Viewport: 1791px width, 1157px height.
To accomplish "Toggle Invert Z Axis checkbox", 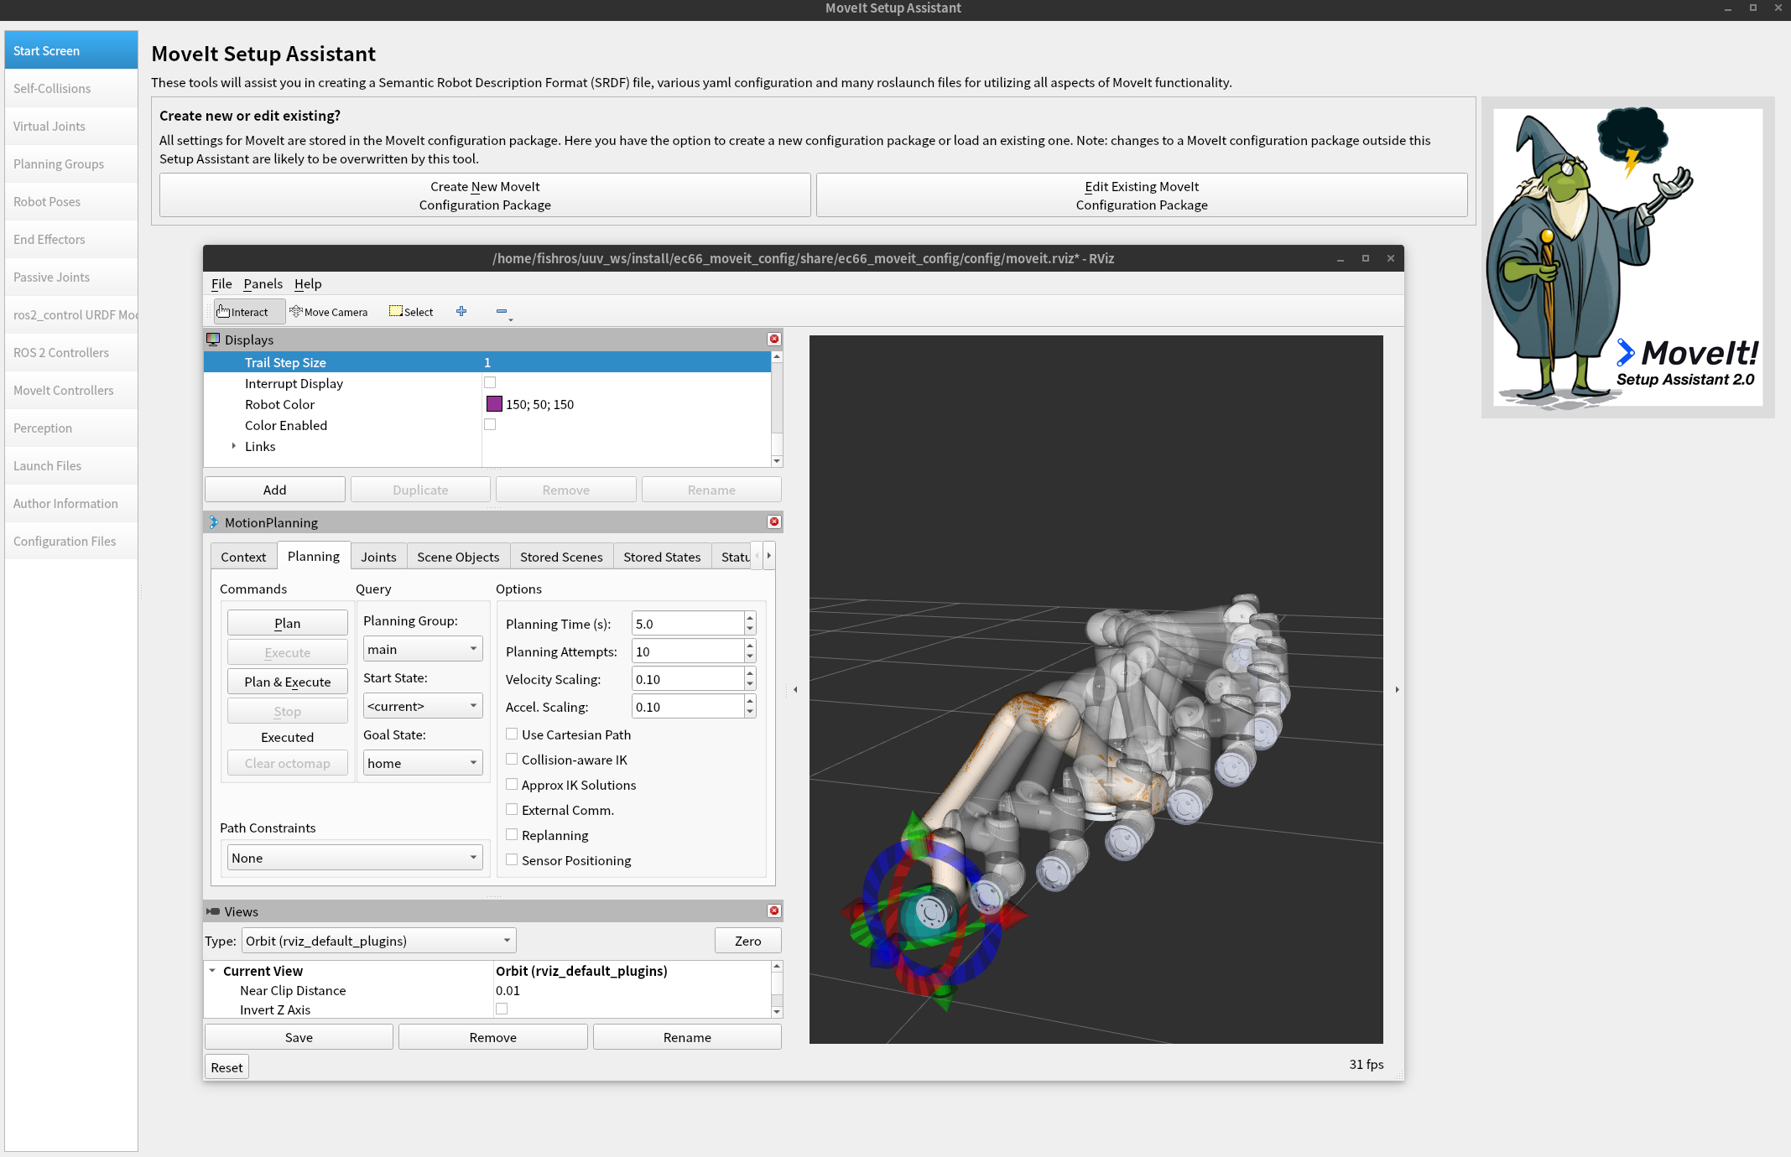I will pyautogui.click(x=502, y=1009).
